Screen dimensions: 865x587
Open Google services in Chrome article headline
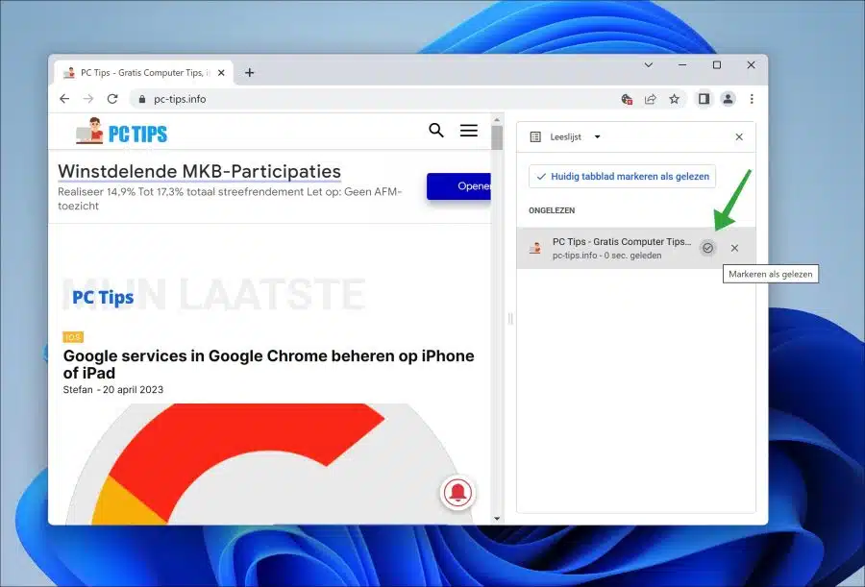click(x=269, y=364)
